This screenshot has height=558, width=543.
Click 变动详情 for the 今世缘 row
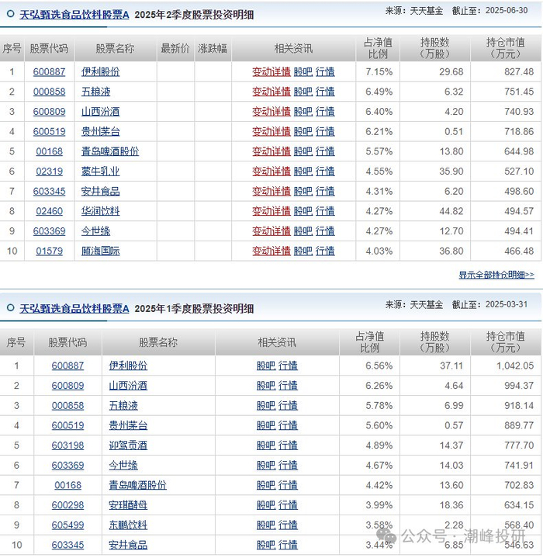click(271, 231)
